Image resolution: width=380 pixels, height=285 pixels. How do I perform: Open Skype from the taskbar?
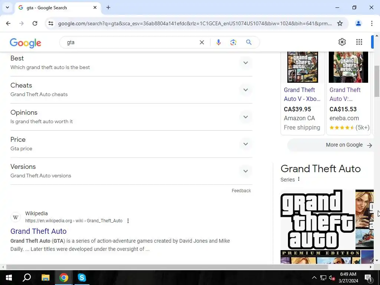82,278
